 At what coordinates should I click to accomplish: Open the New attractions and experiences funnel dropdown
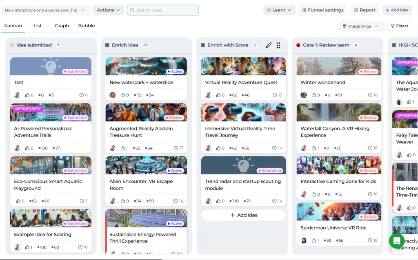click(x=45, y=10)
